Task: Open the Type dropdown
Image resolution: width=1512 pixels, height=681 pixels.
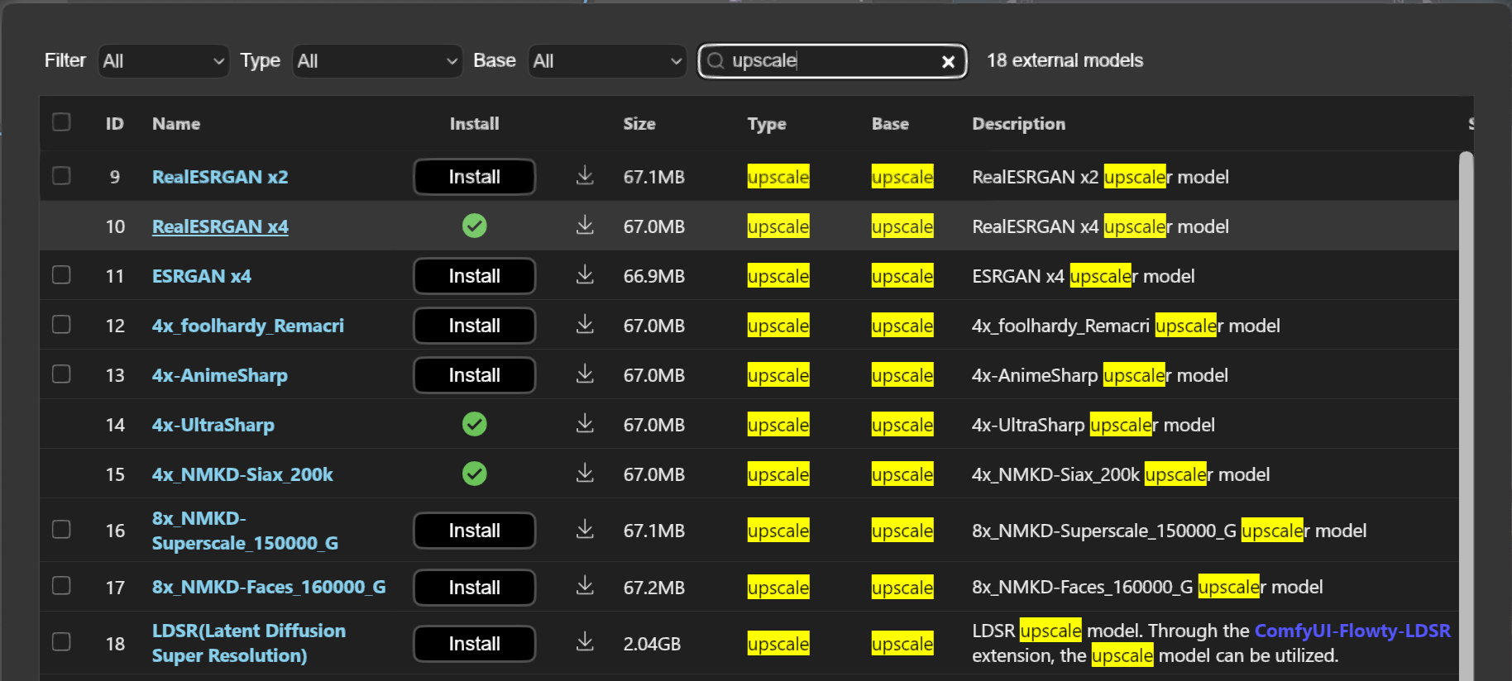Action: pyautogui.click(x=377, y=61)
